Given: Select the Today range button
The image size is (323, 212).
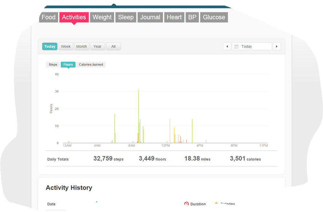Looking at the screenshot, I should 50,46.
